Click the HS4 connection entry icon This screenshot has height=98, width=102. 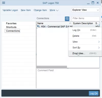39,27
